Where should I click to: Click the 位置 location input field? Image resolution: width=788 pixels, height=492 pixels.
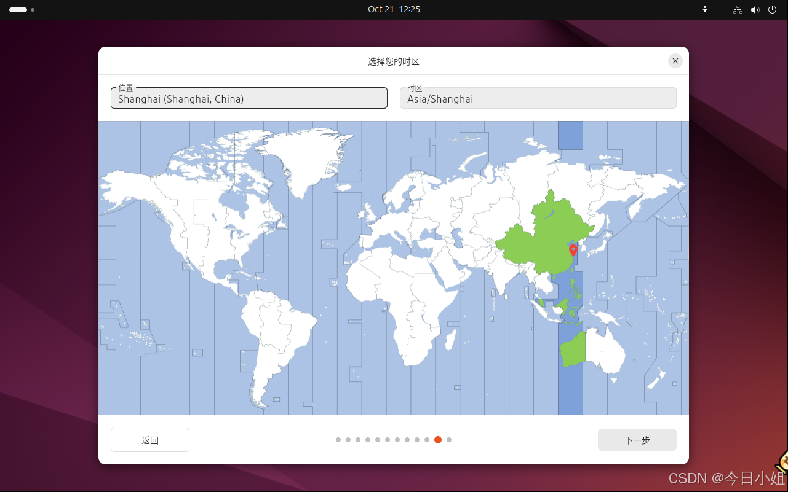point(249,98)
